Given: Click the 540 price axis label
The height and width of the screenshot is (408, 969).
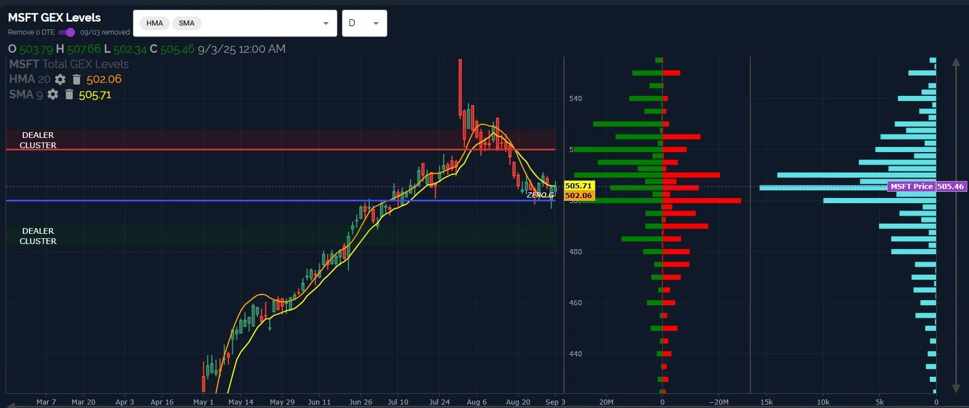Looking at the screenshot, I should 575,99.
